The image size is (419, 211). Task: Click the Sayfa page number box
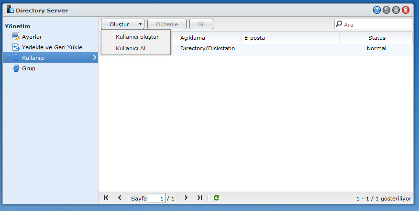point(157,198)
